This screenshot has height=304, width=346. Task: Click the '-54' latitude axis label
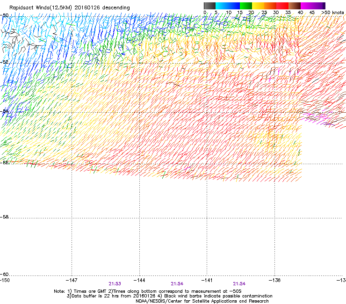4,111
